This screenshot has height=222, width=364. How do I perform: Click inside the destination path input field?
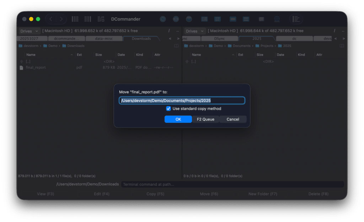[x=182, y=101]
